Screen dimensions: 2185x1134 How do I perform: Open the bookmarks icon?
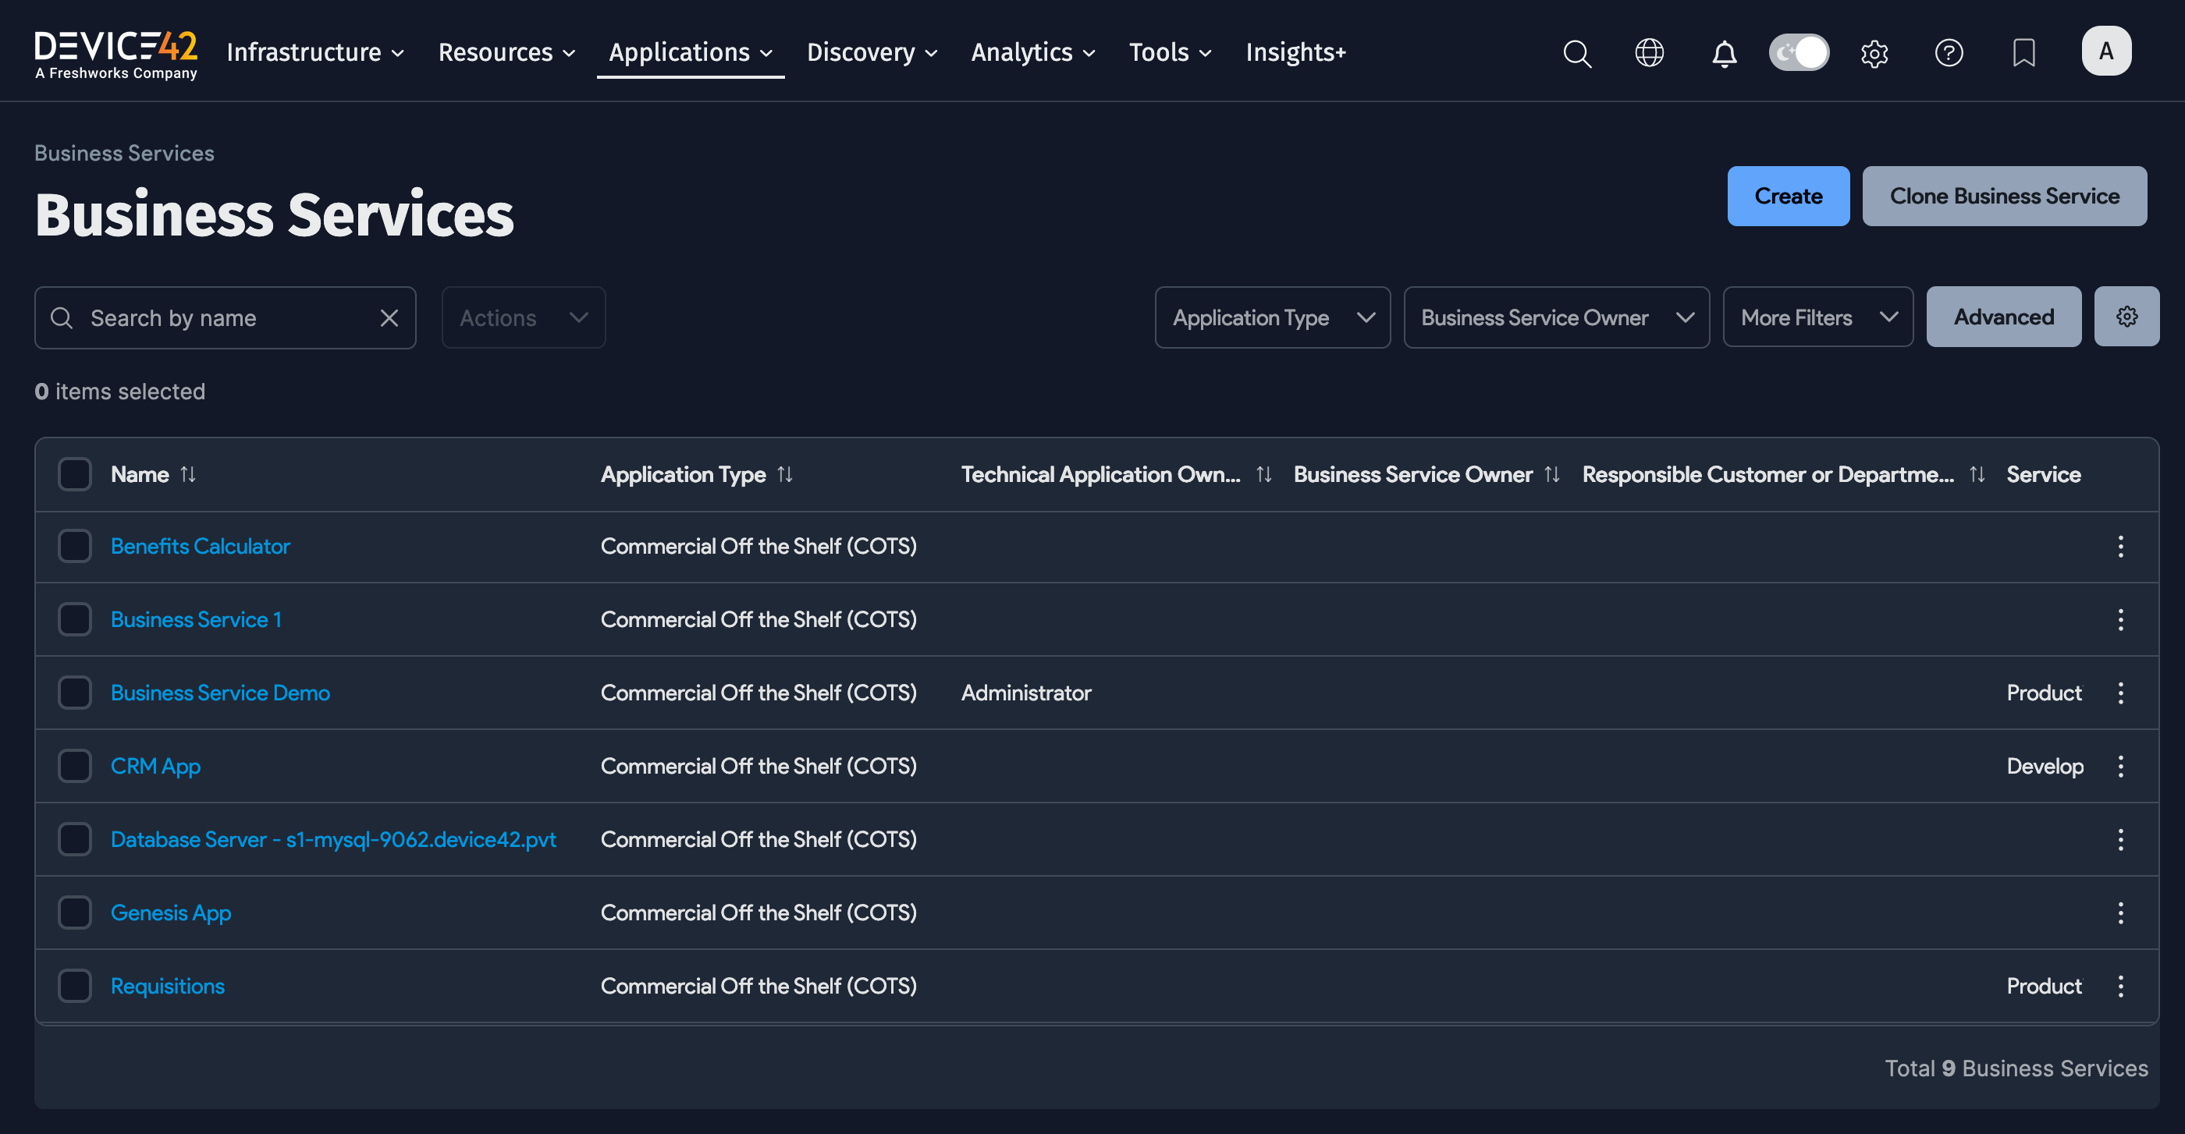point(2023,52)
